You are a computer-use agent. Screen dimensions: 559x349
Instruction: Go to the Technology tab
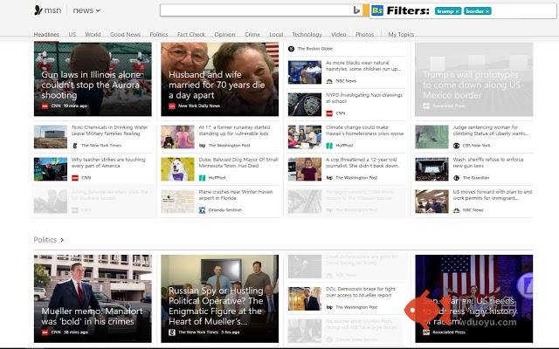click(307, 34)
